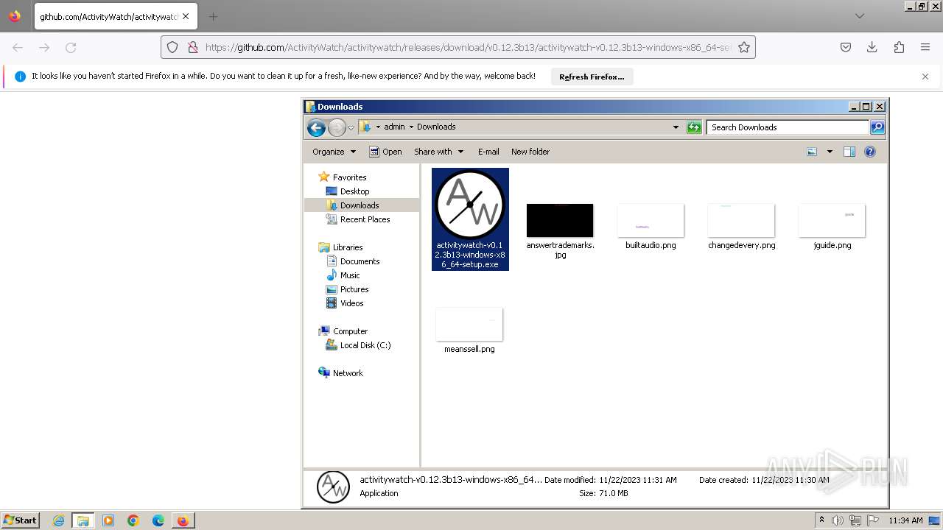Select Downloads in navigation pane
The image size is (943, 530).
[x=353, y=205]
